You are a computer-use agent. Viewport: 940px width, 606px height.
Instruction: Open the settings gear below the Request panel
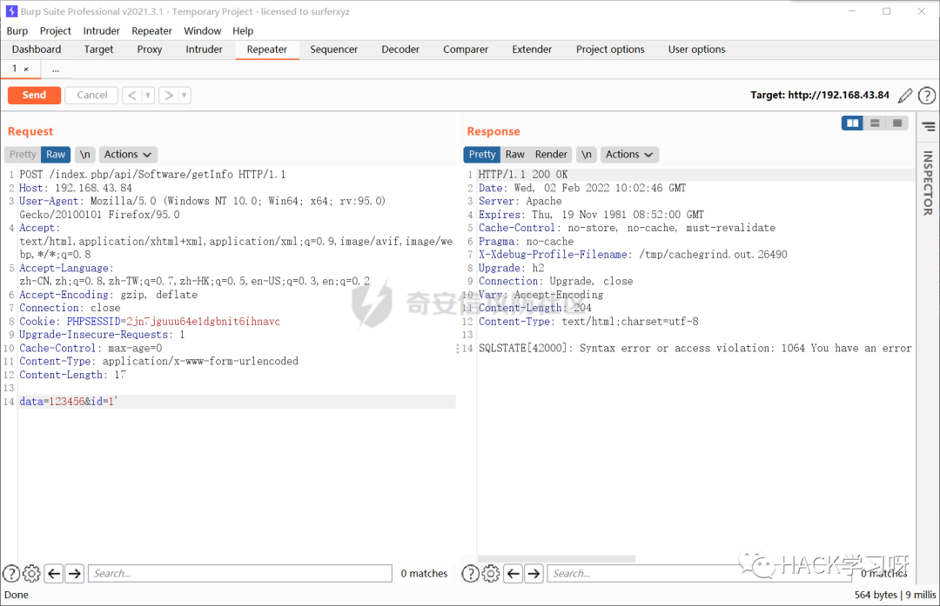pos(31,574)
